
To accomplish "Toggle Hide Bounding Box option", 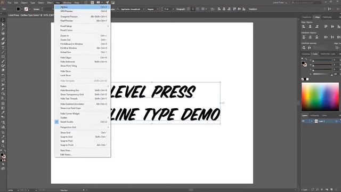I will coord(83,90).
